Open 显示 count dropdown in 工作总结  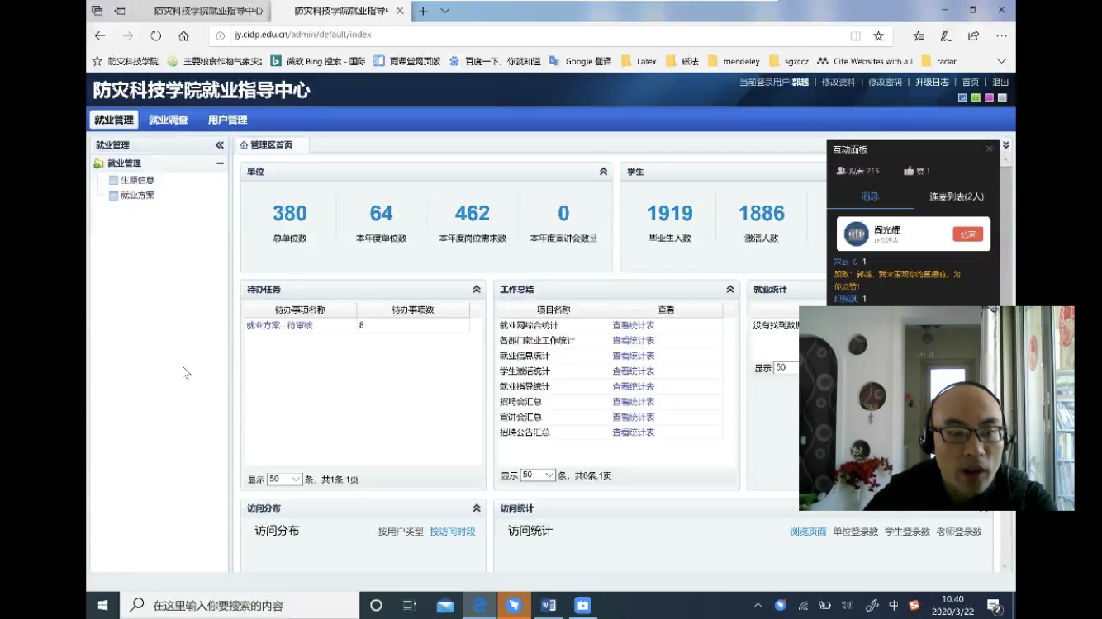[538, 475]
